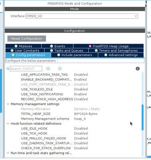
Task: Click the left sidebar scrollbar thumb
Action: tap(1, 91)
